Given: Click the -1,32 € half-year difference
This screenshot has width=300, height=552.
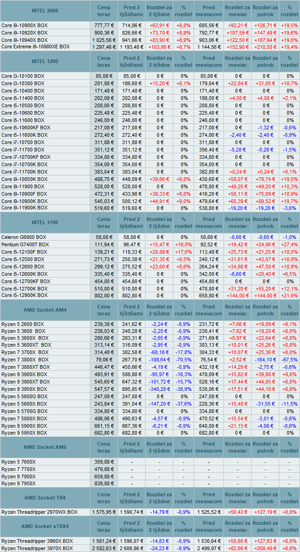Looking at the screenshot, I should (x=266, y=128).
